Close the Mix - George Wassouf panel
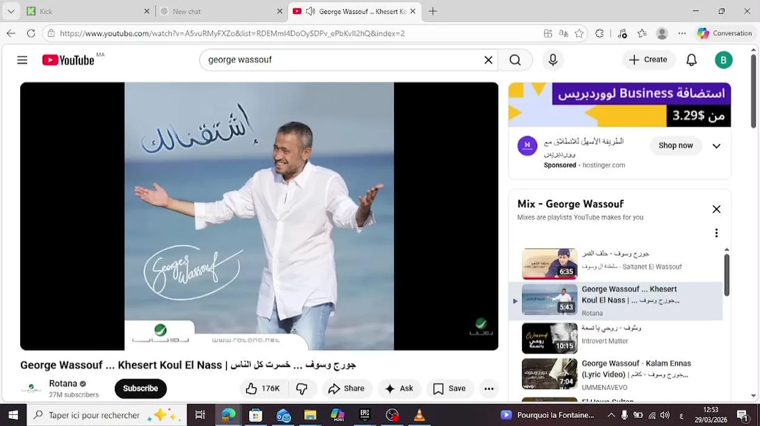Viewport: 760px width, 426px height. [716, 209]
